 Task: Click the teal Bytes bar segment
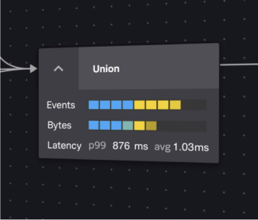coord(128,126)
